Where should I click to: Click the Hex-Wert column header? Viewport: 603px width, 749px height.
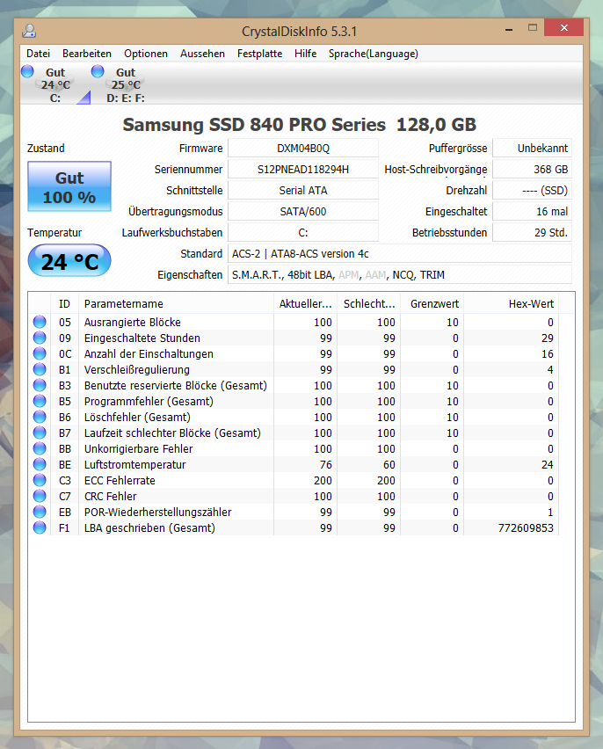point(512,304)
